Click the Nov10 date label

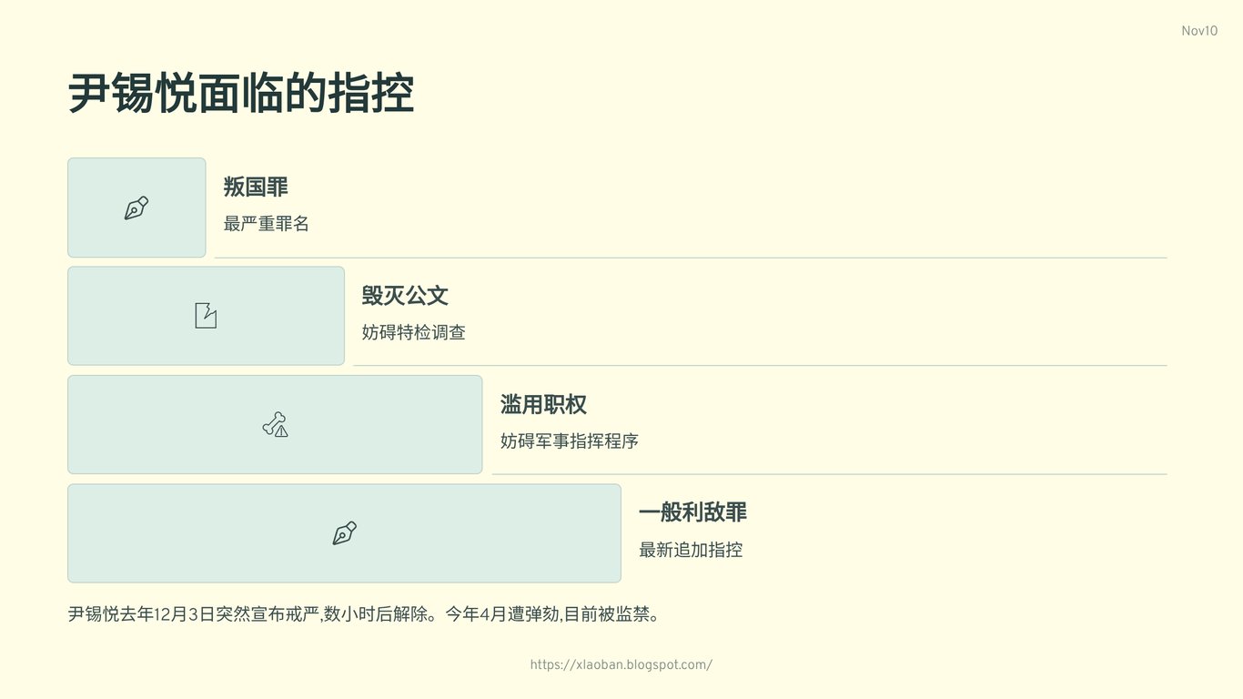click(1199, 31)
